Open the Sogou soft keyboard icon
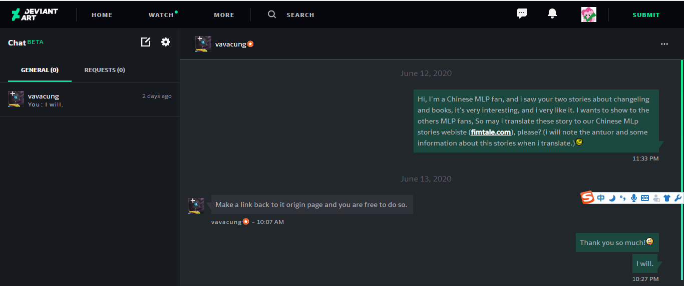 point(645,198)
